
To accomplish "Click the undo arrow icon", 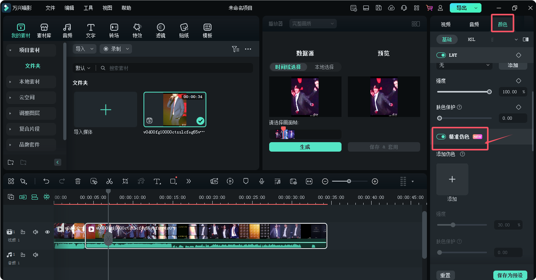I will [x=46, y=181].
